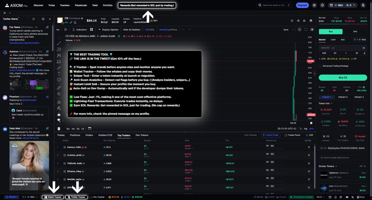Select the crosshair cursor chart tool

pos(59,37)
